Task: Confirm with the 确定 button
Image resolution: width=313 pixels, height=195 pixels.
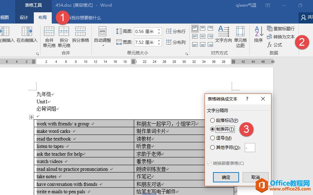Action: tap(226, 177)
